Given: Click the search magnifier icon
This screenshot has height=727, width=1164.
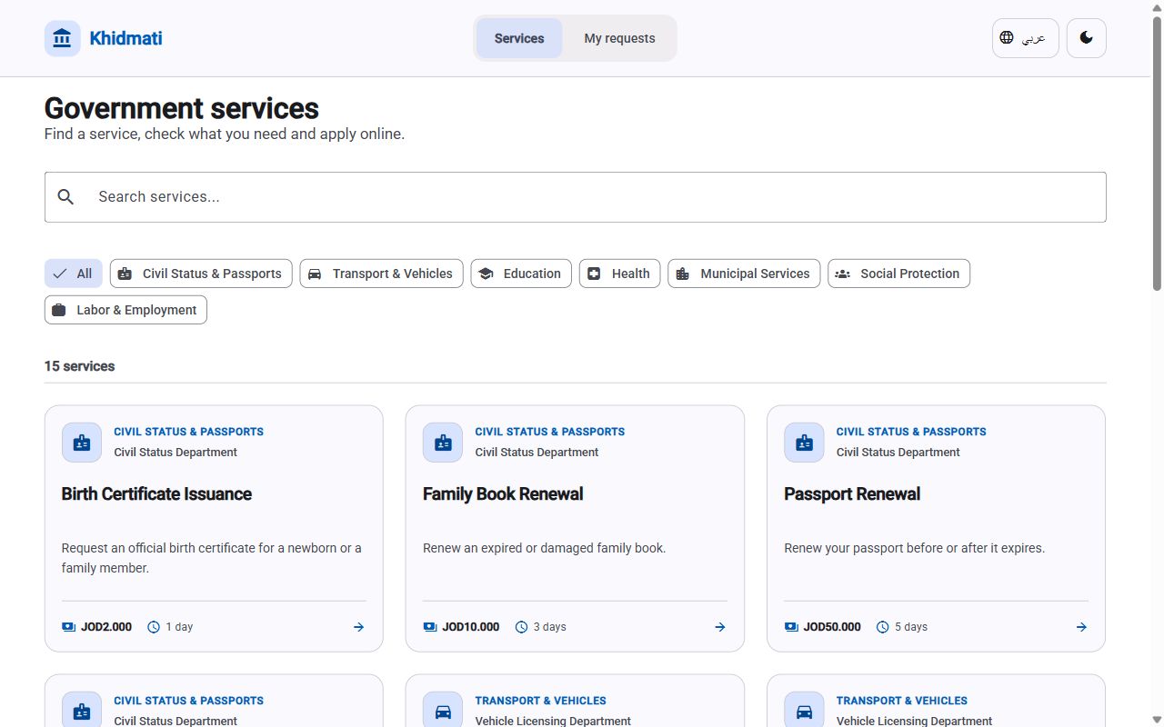Looking at the screenshot, I should 65,197.
